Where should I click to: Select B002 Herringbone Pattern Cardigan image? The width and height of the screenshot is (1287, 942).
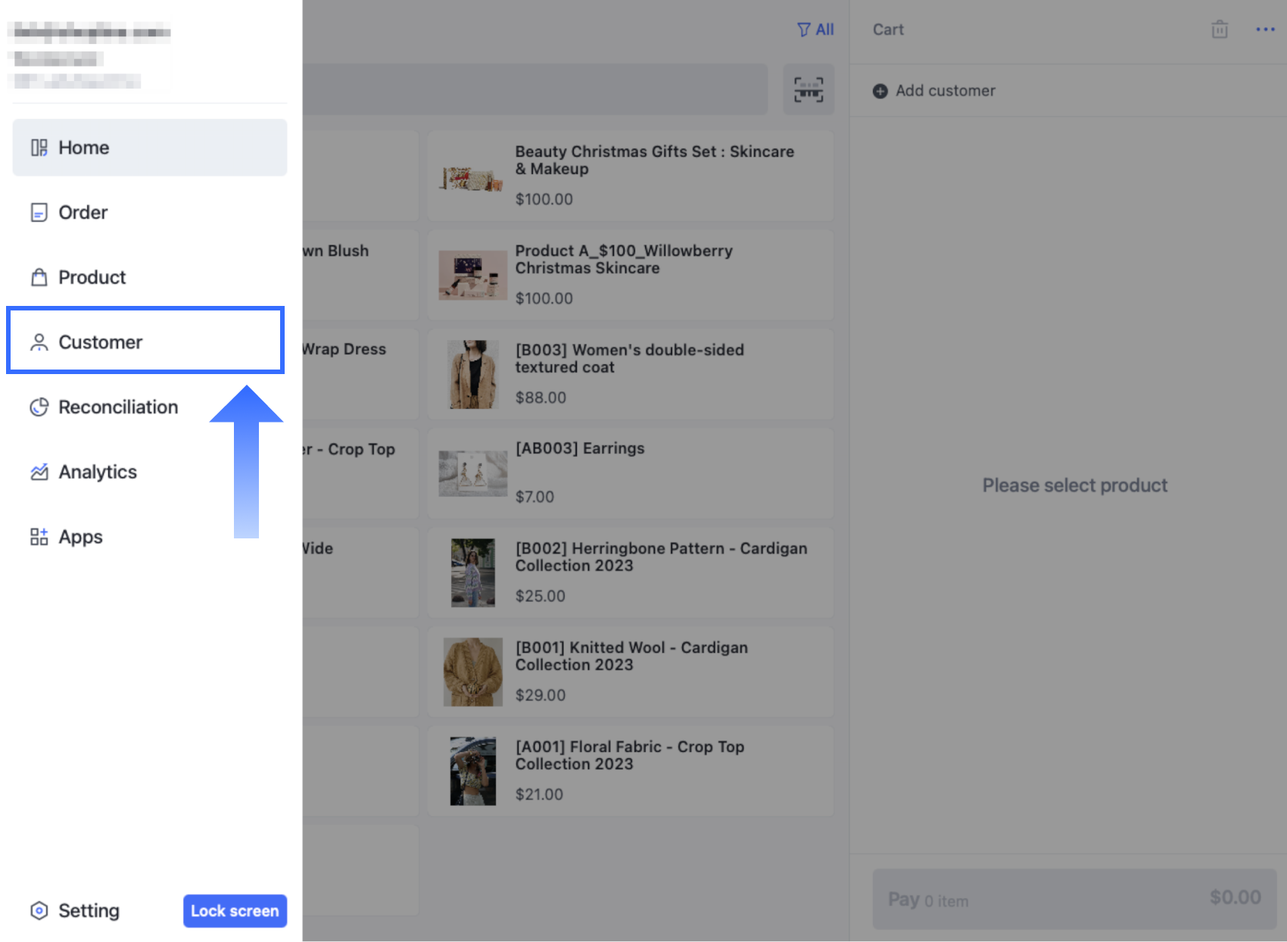(472, 572)
